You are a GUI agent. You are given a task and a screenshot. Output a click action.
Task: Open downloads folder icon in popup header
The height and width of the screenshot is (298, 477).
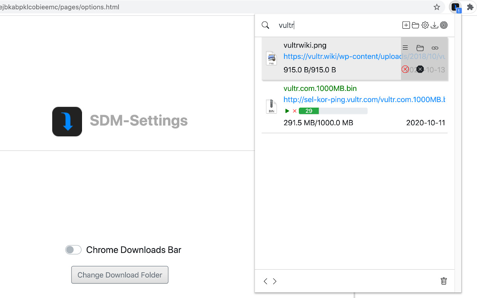click(416, 25)
